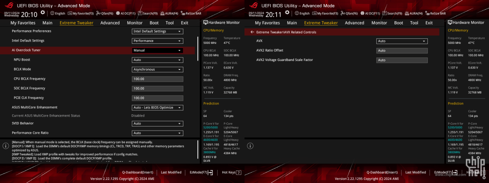Image resolution: width=489 pixels, height=183 pixels.
Task: Open ASUS MultiCore Enhancement dropdown
Action: [158, 108]
